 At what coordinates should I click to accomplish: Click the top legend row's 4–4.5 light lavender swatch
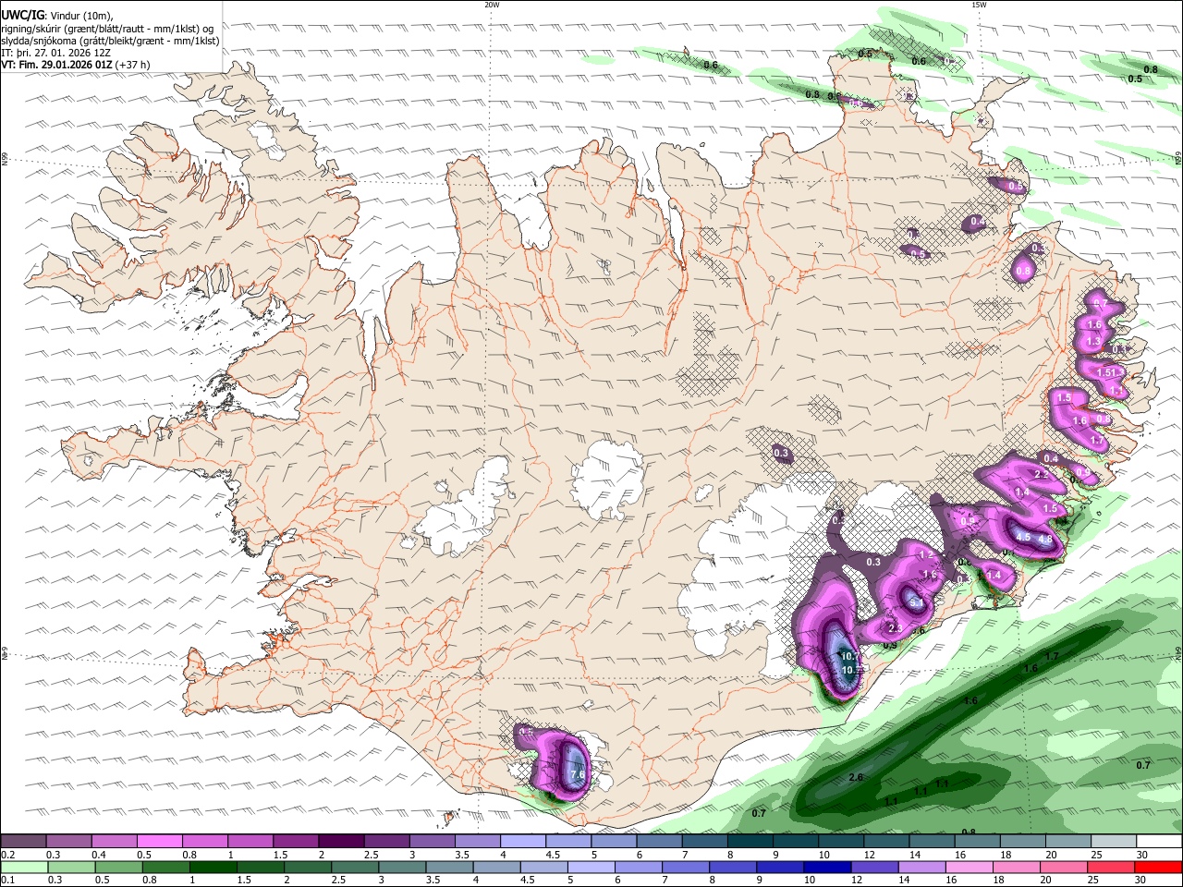523,841
